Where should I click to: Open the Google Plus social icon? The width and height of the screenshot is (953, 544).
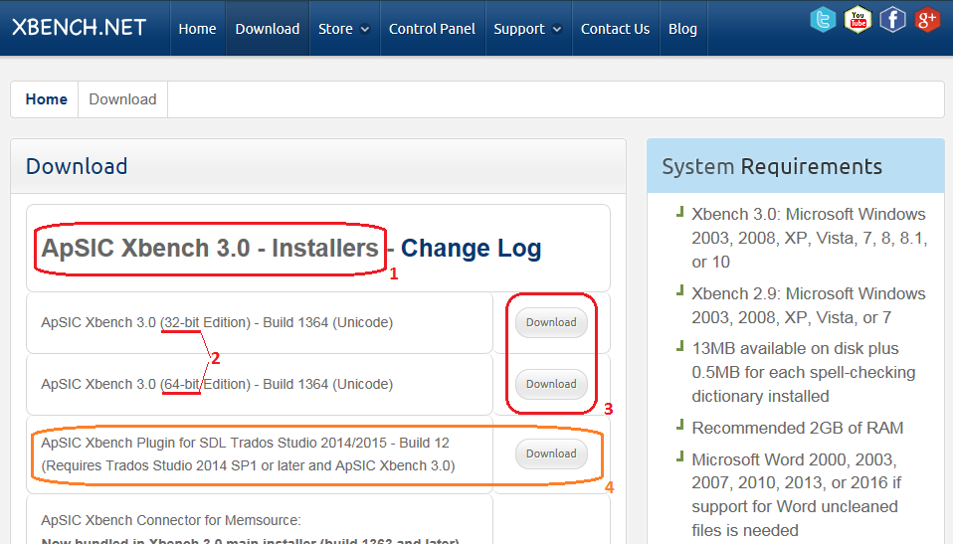(927, 20)
